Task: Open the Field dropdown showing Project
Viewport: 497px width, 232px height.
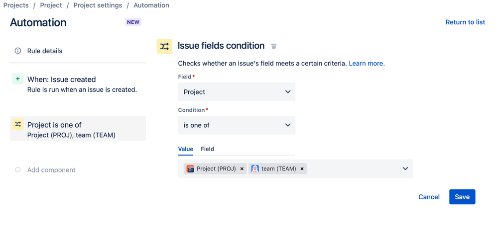Action: point(237,92)
